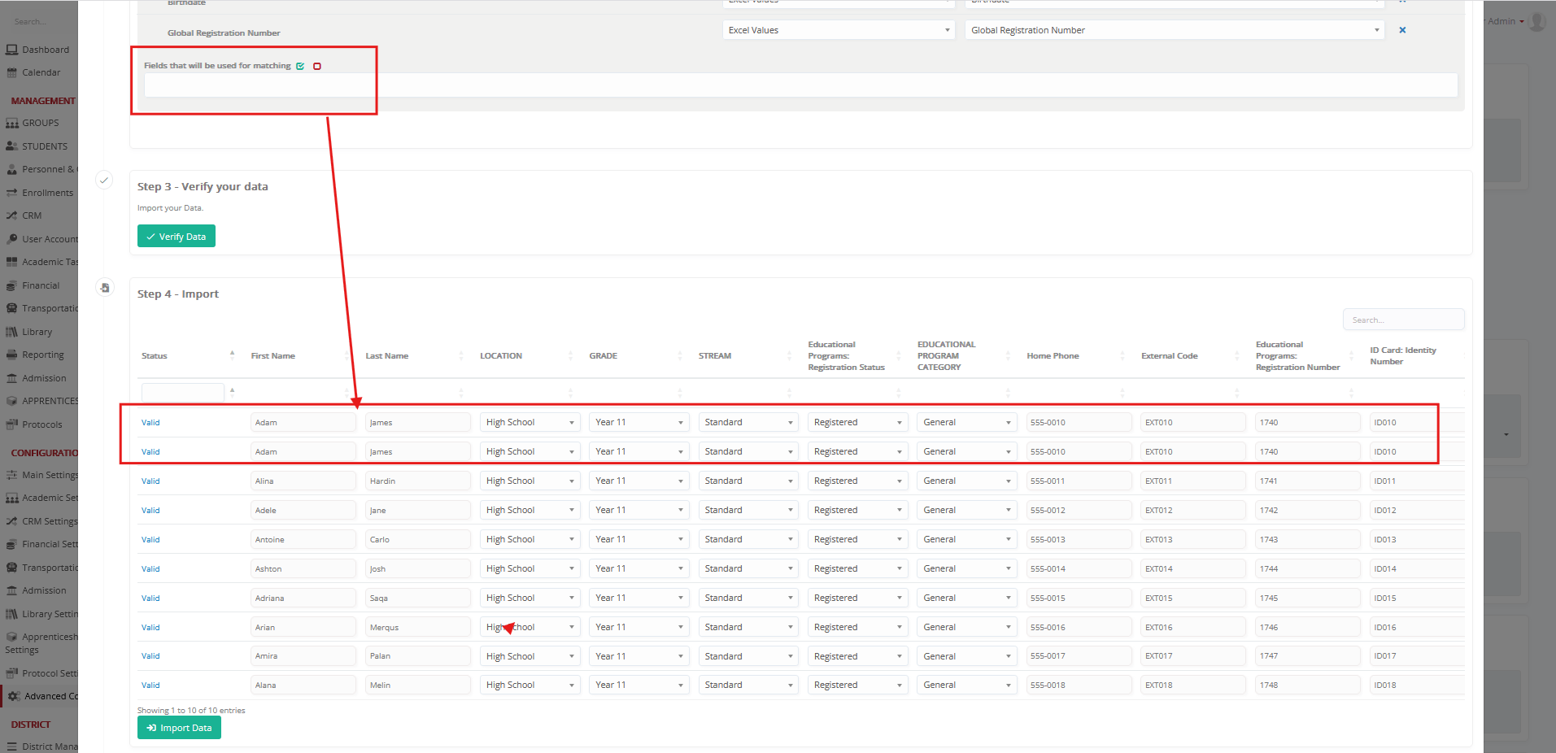
Task: Click the red deselect-all matching fields checkbox
Action: 317,66
